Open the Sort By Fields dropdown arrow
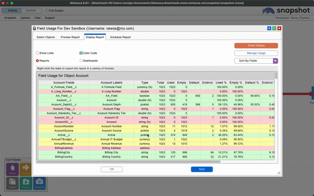 (275, 61)
